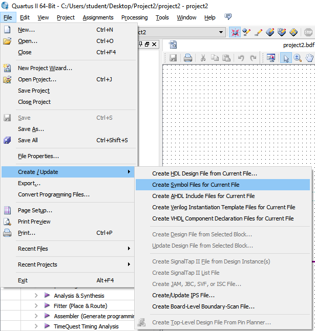This screenshot has width=315, height=331.
Task: Click New Project Wizard menu entry
Action: pos(45,68)
